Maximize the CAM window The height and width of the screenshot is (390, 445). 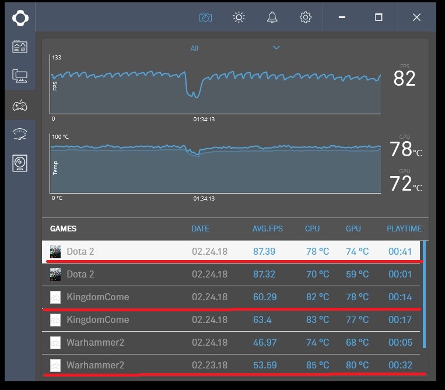tap(379, 17)
